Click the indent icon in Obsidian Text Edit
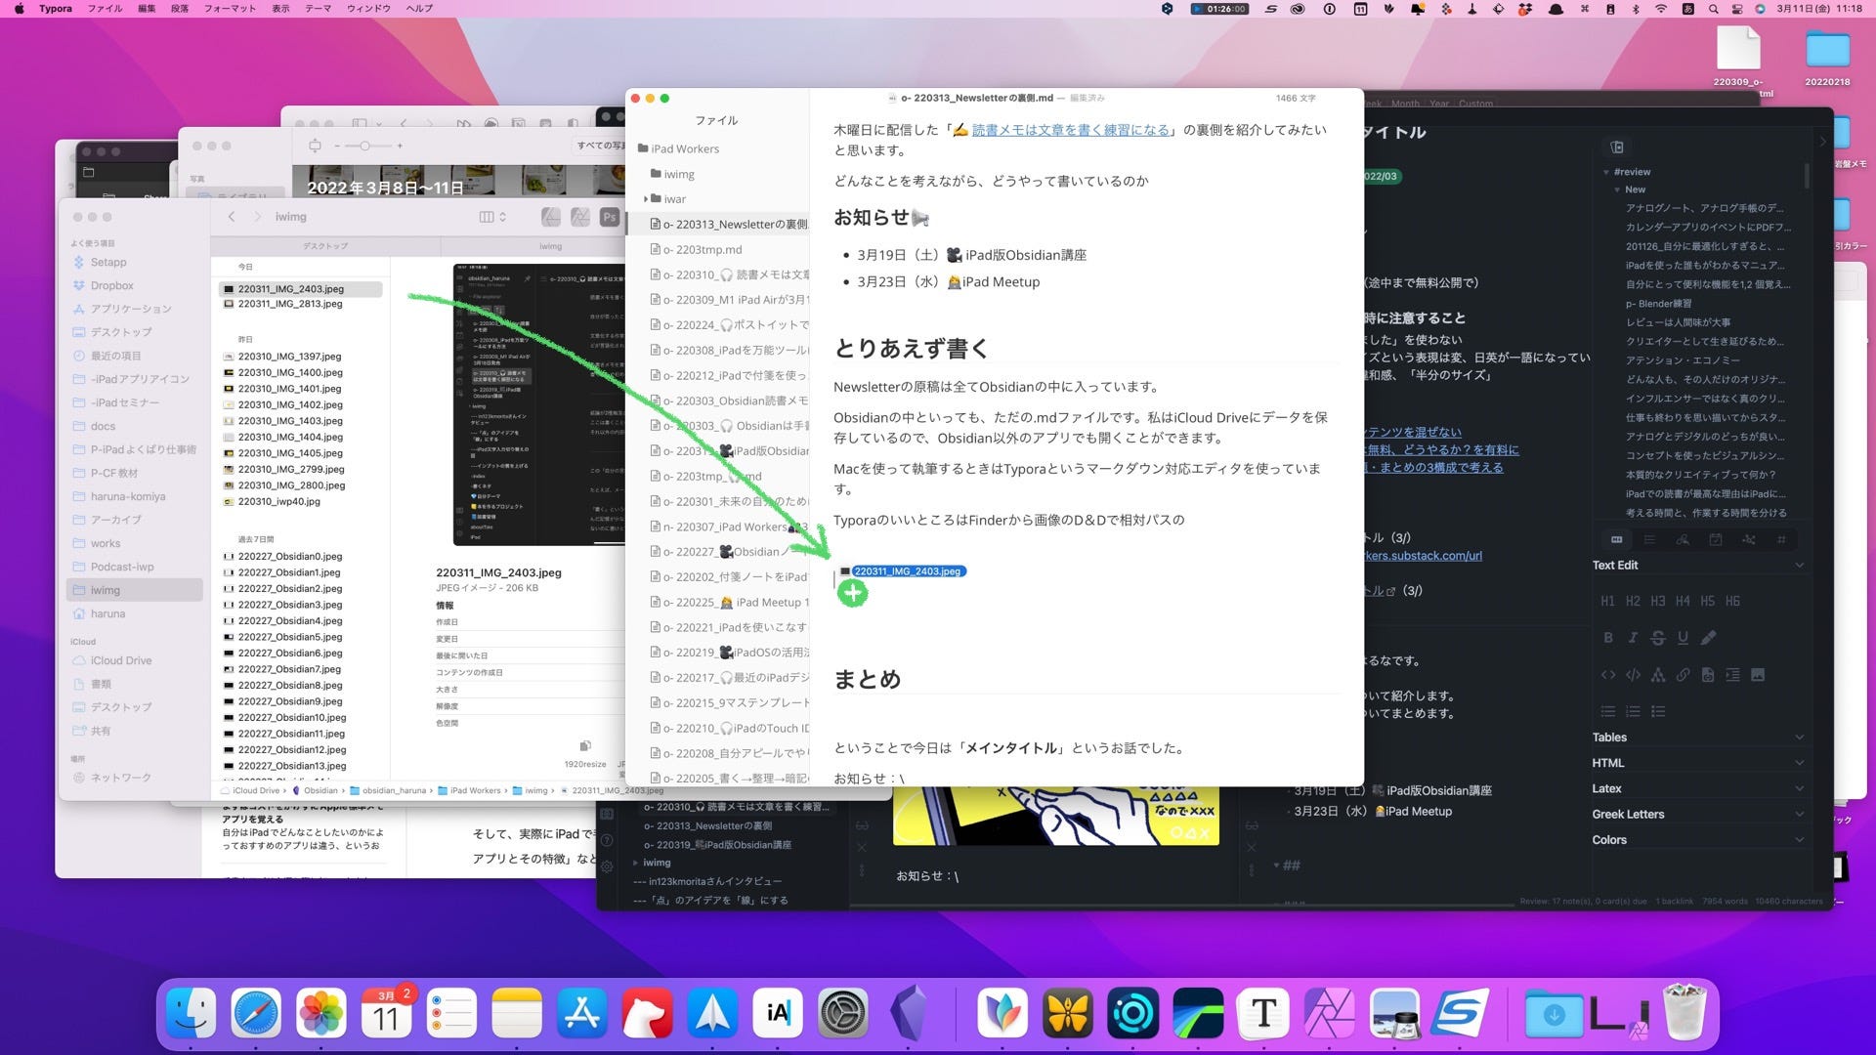This screenshot has height=1055, width=1876. (x=1732, y=675)
